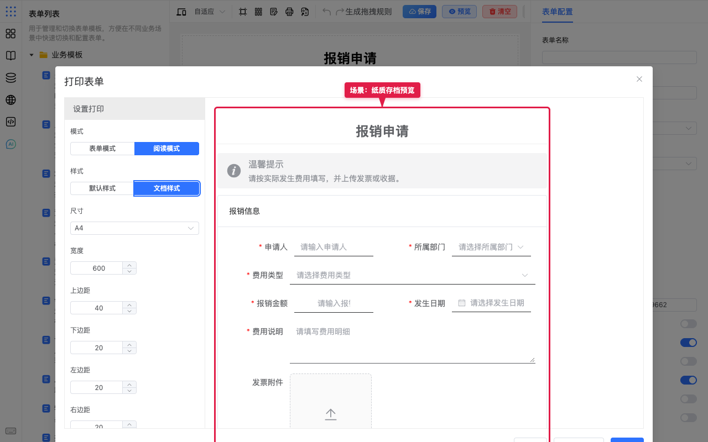Image resolution: width=708 pixels, height=442 pixels.
Task: Click the globe icon in left sidebar
Action: click(x=11, y=100)
